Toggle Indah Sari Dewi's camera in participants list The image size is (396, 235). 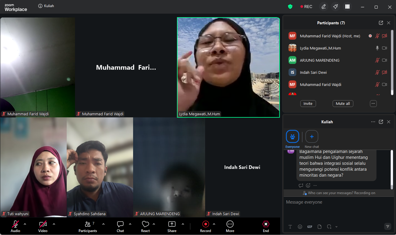coord(384,72)
